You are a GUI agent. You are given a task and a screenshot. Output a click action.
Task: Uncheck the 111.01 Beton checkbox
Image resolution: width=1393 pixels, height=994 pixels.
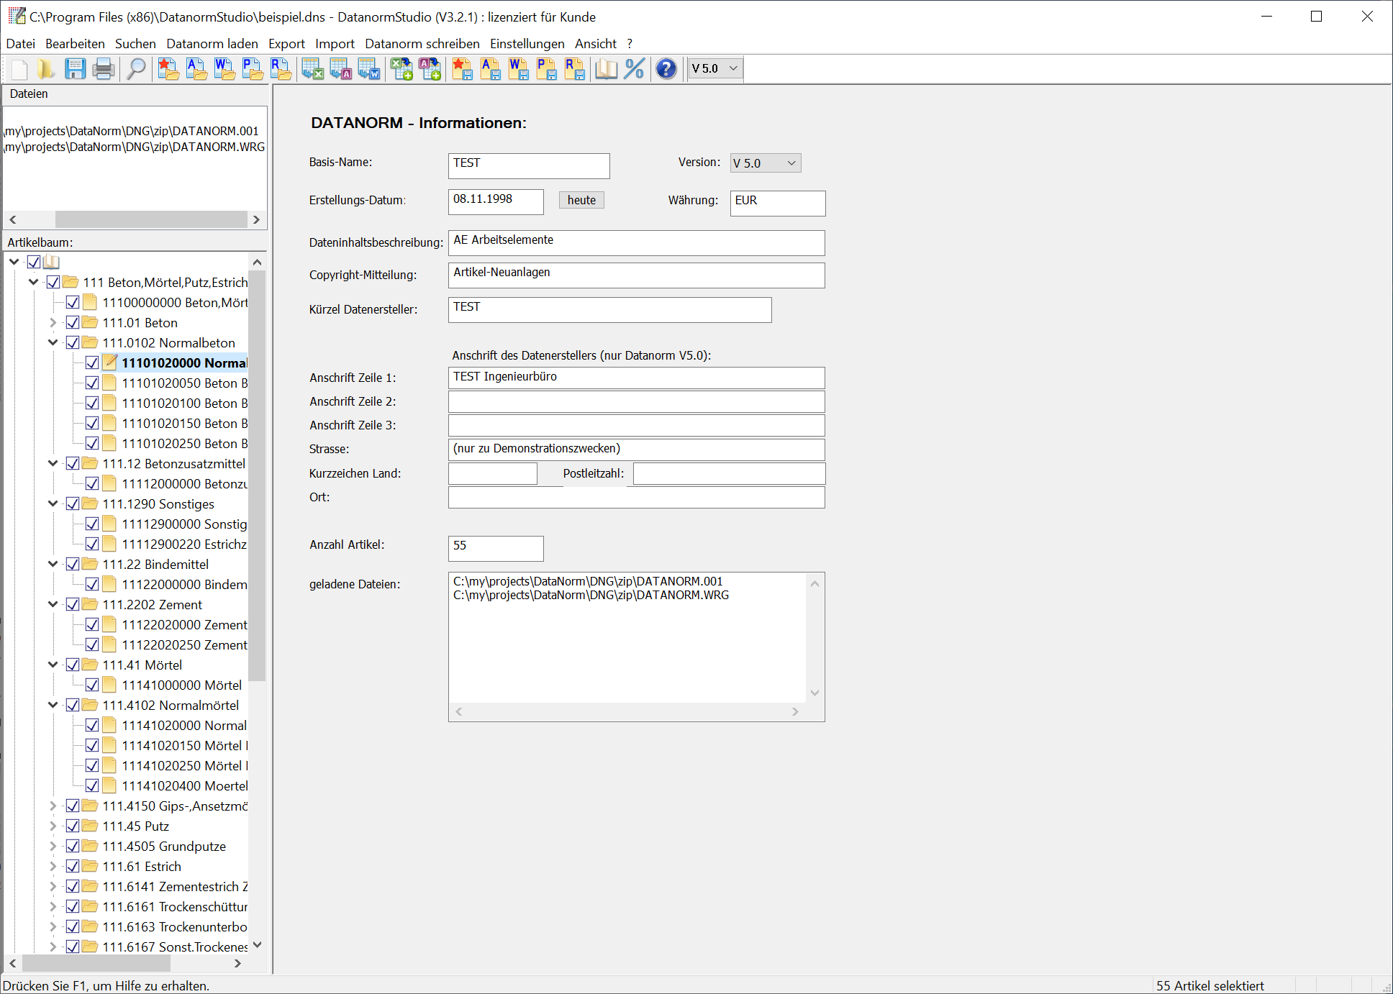73,322
